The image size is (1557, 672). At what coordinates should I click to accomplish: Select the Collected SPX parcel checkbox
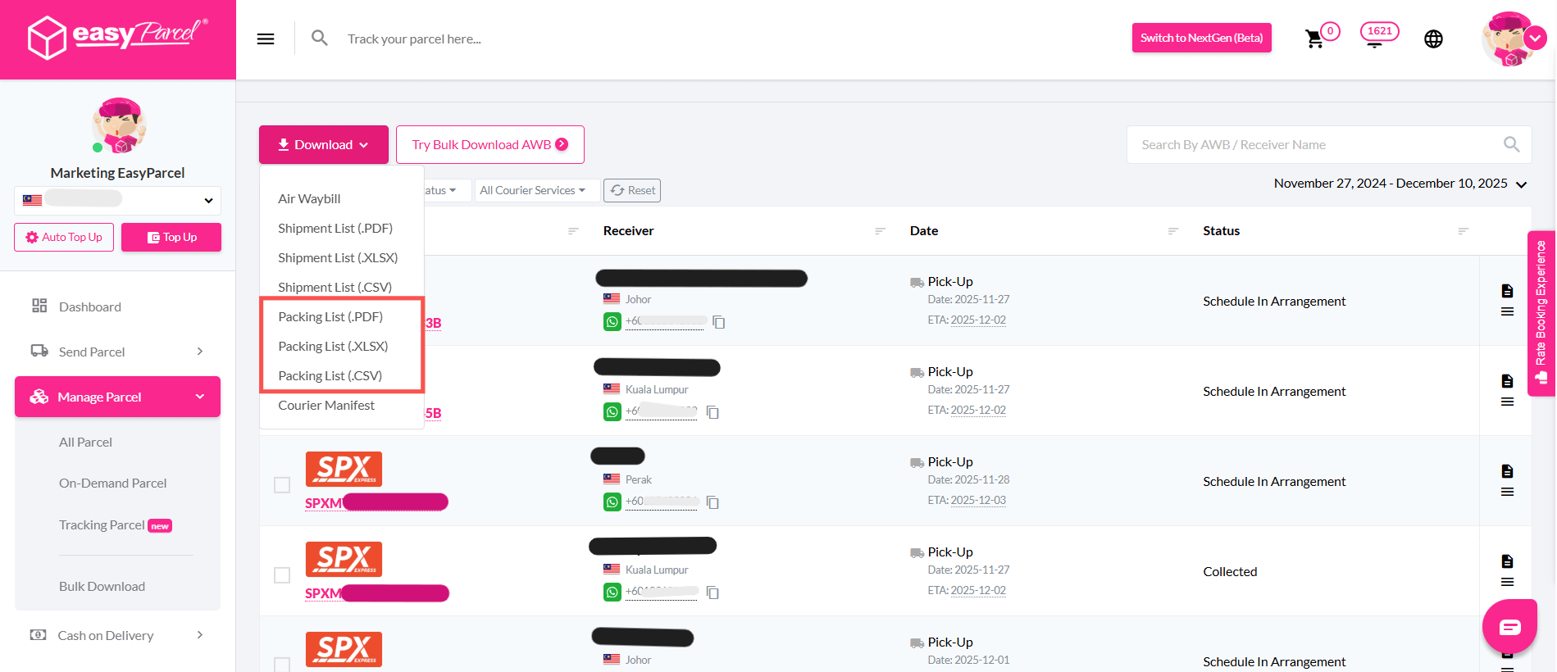(282, 575)
